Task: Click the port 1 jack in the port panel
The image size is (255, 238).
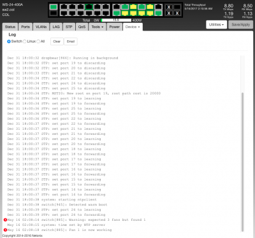Action: pyautogui.click(x=64, y=7)
